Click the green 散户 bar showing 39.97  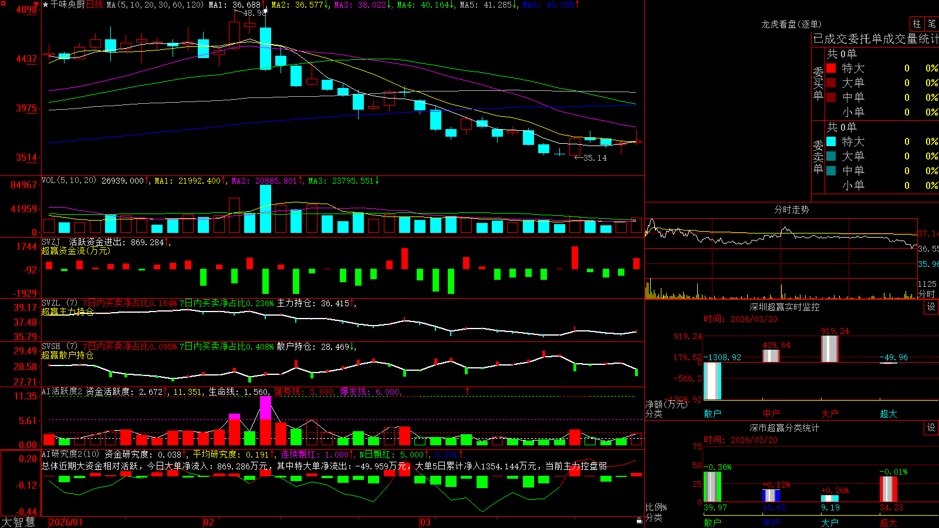click(x=712, y=487)
